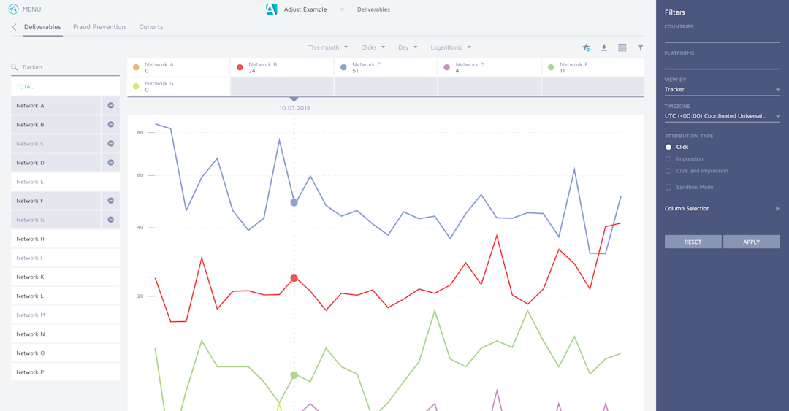Switch to the Fraud Prevention tab
Viewport: 789px width, 411px height.
(99, 27)
